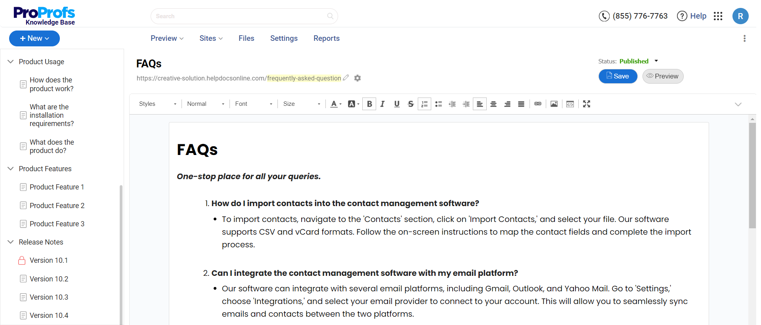Decrease indent of the selection
The width and height of the screenshot is (761, 325).
point(452,104)
